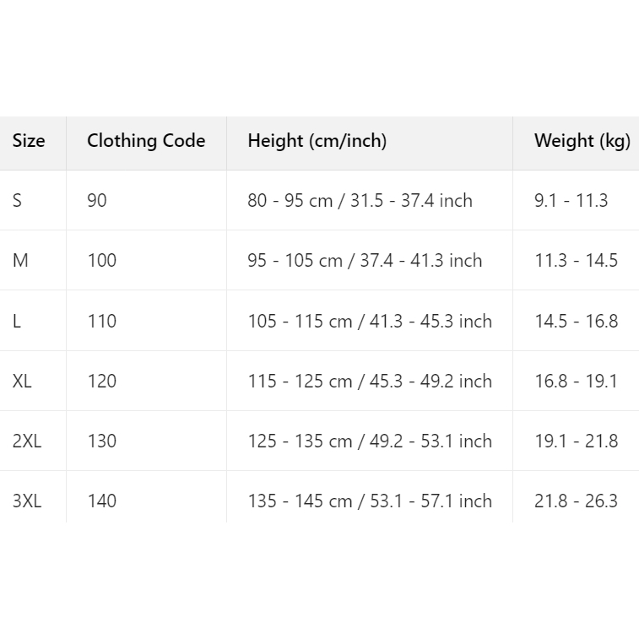
Task: Click clothing code 110 cell
Action: (x=101, y=322)
